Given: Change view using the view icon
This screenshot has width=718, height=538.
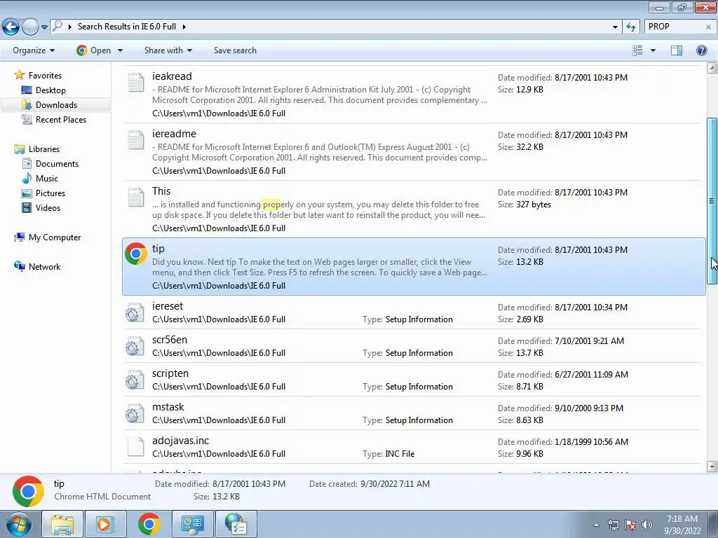Looking at the screenshot, I should click(637, 50).
